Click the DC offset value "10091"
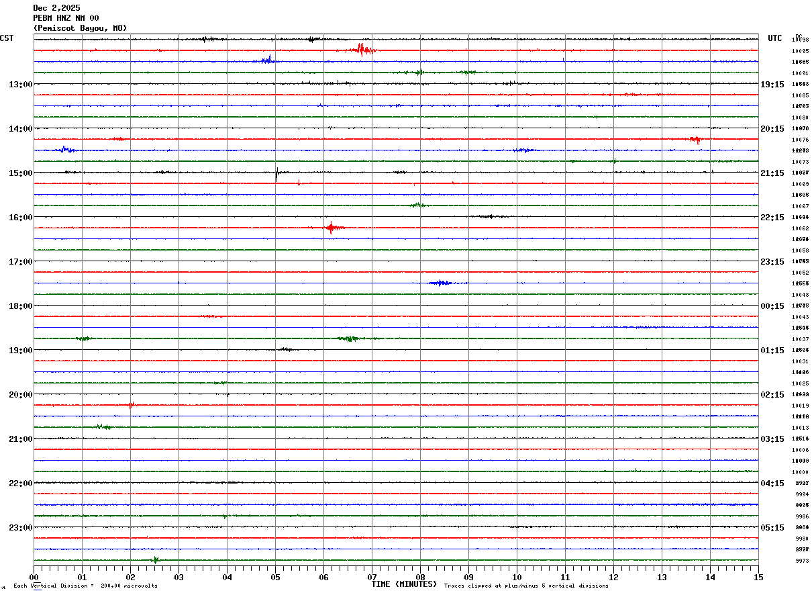This screenshot has height=595, width=812. (x=800, y=73)
